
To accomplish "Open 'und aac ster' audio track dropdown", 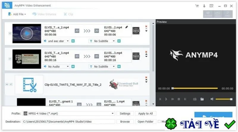I will click(56, 41).
